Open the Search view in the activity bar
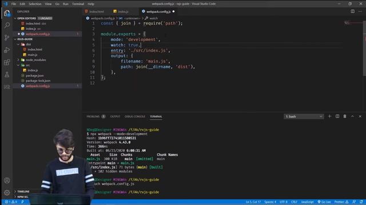The height and width of the screenshot is (205, 366). pos(7,25)
